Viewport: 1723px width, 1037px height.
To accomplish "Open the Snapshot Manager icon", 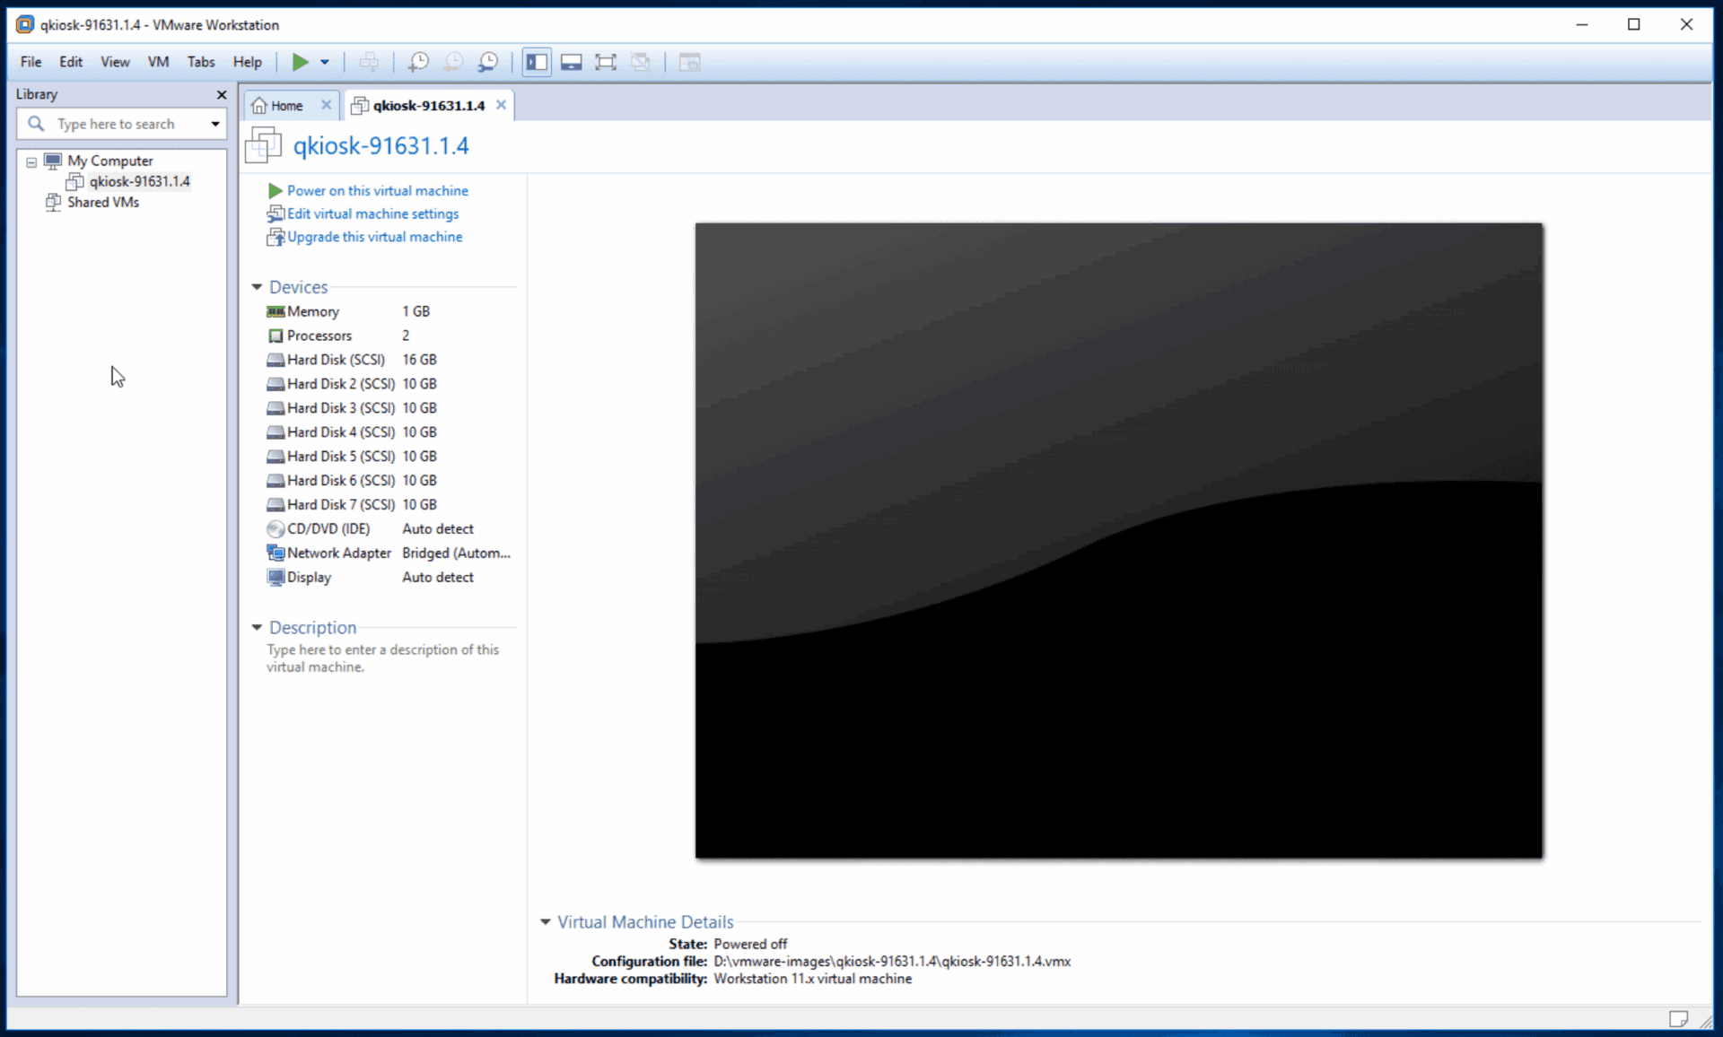I will coord(489,62).
